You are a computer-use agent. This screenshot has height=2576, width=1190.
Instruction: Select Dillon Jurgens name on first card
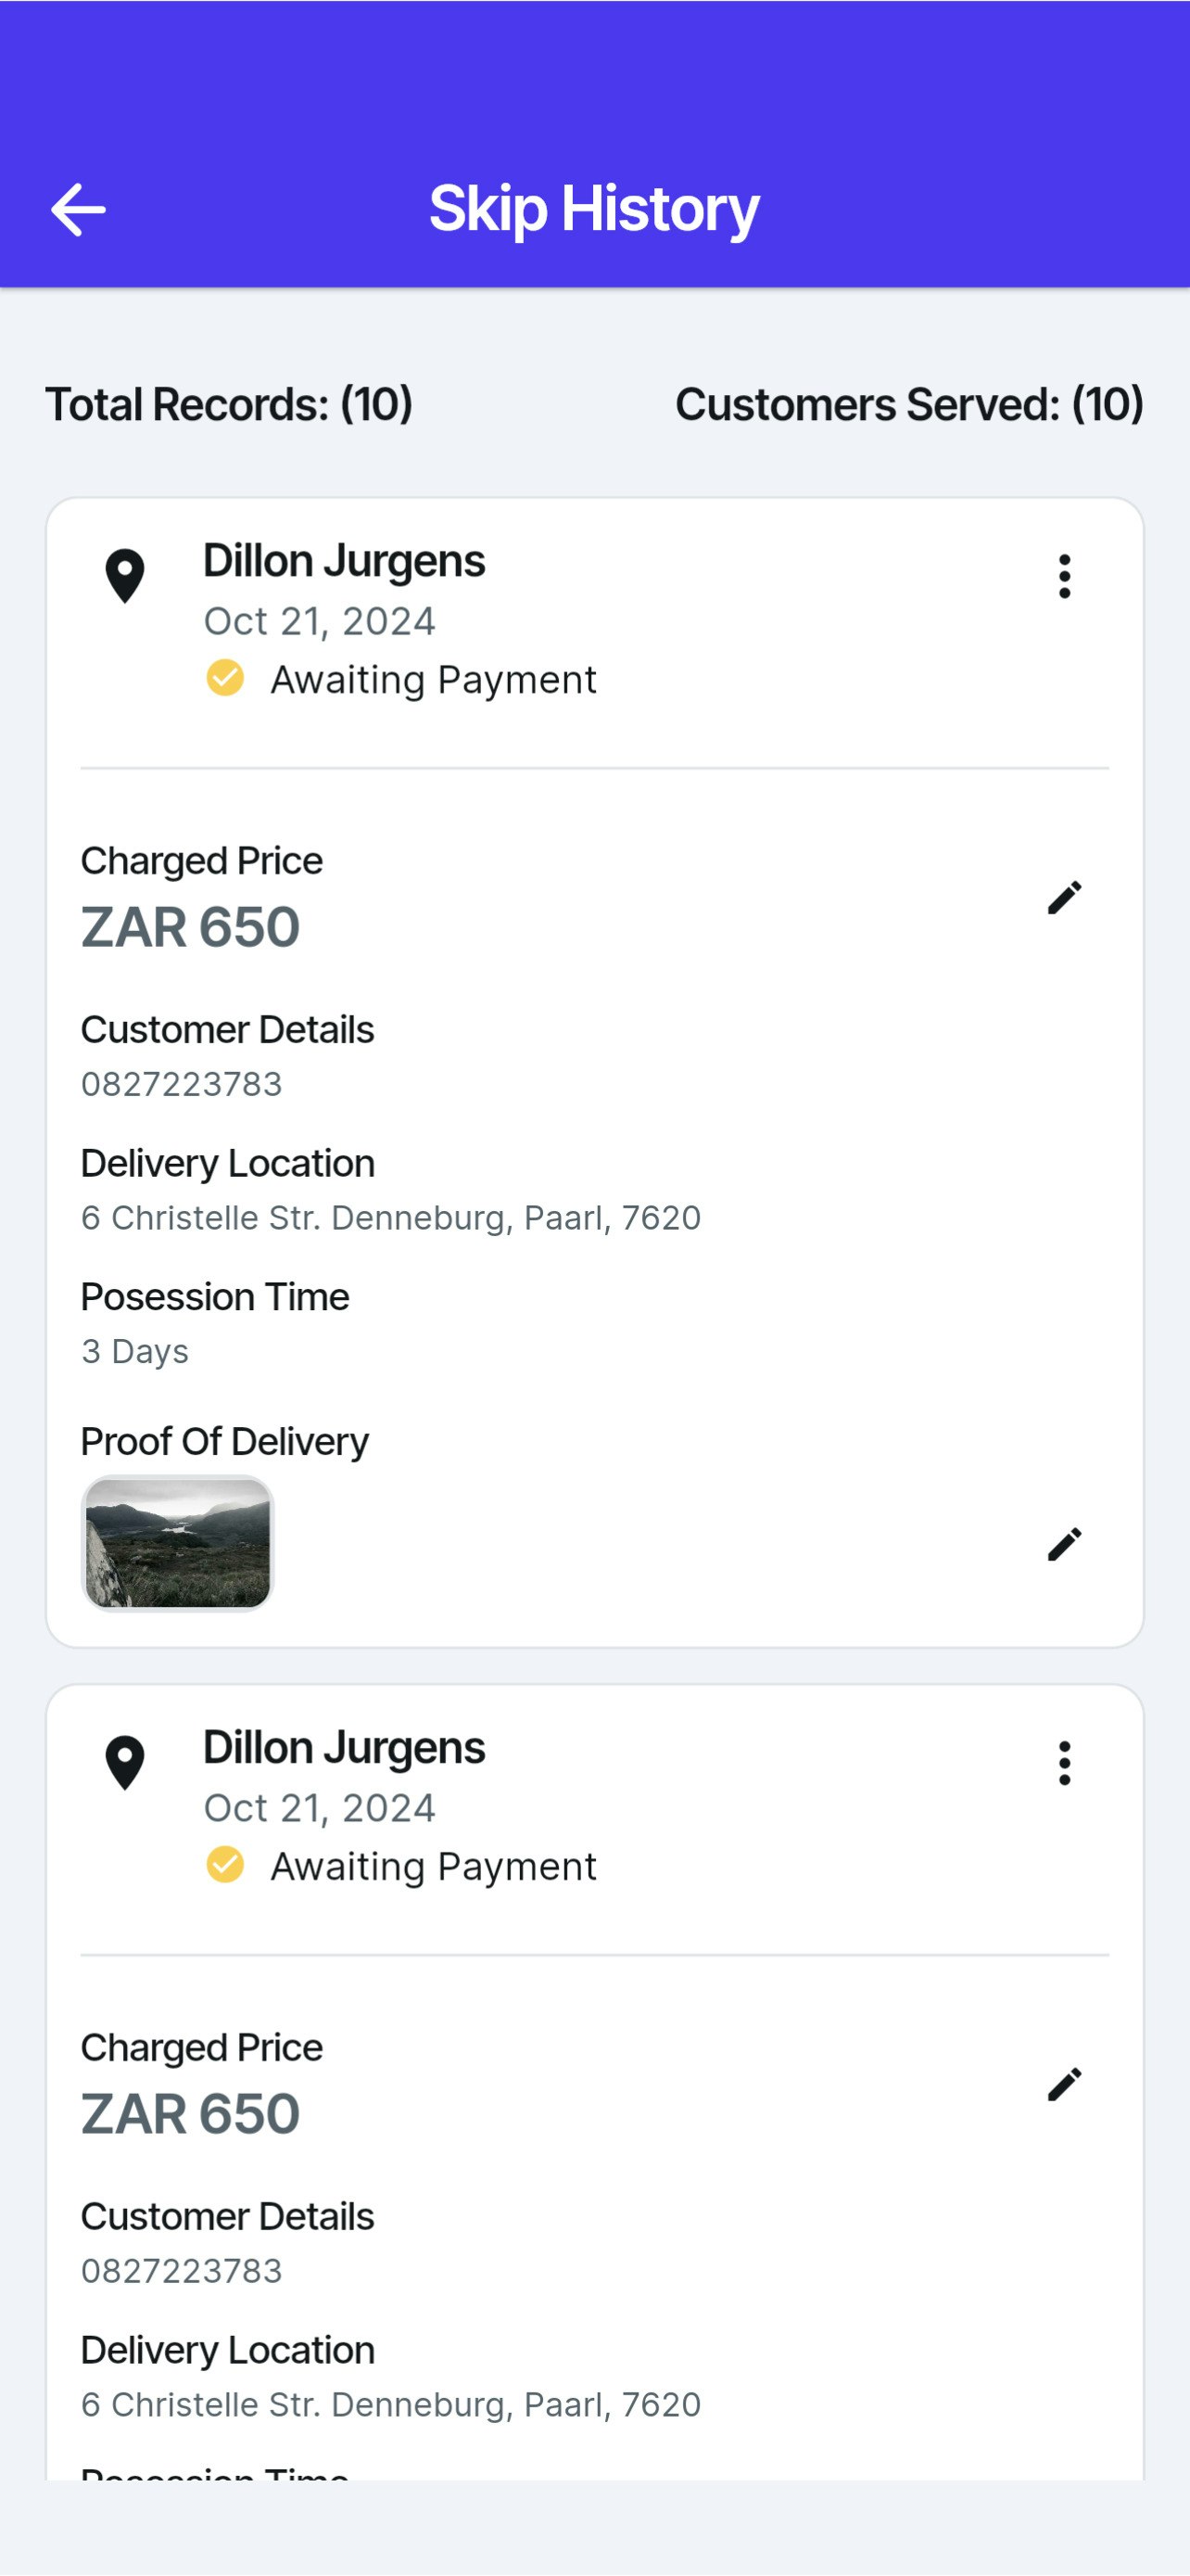coord(344,561)
